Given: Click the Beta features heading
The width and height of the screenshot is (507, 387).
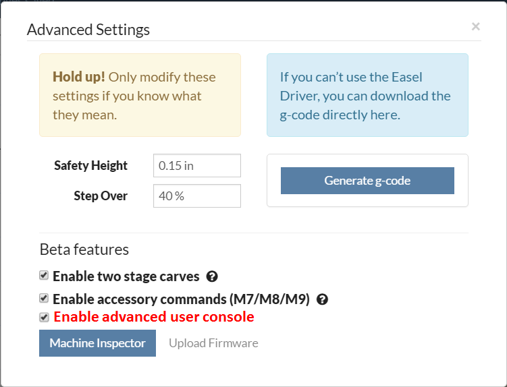Looking at the screenshot, I should click(x=84, y=249).
